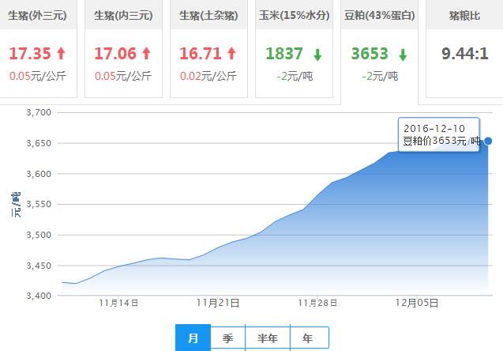Click -2元/吨 under 3653
The height and width of the screenshot is (351, 503).
pyautogui.click(x=380, y=76)
